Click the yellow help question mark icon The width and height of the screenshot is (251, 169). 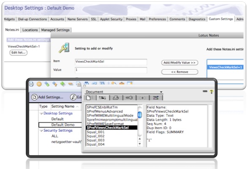tap(211, 92)
